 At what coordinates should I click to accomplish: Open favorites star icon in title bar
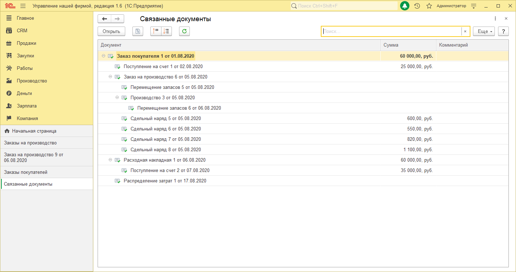click(x=429, y=6)
